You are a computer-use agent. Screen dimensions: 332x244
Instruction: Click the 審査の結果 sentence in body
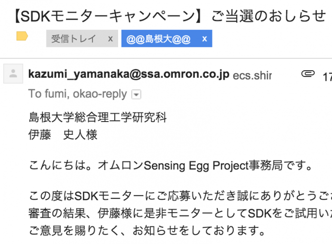180,213
